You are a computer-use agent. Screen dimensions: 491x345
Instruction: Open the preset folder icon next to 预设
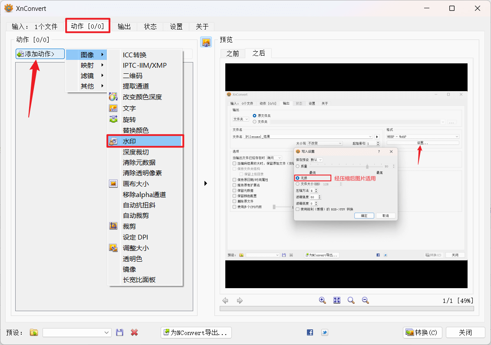coord(34,332)
